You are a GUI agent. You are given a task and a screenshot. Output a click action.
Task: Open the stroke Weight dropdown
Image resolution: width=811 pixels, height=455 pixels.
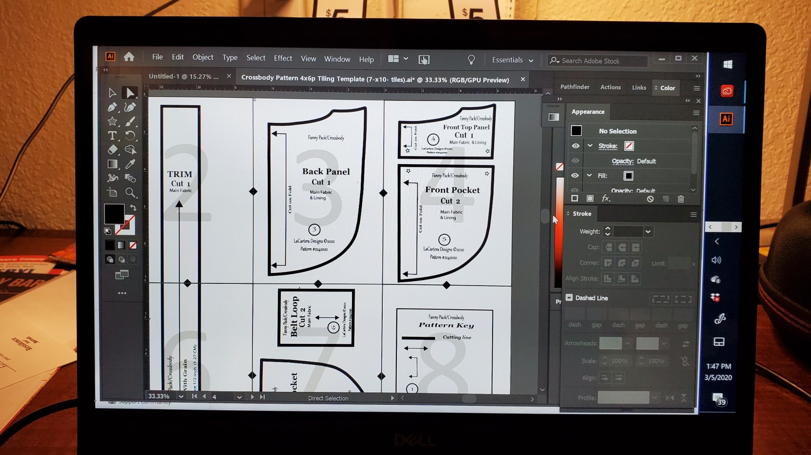click(x=648, y=232)
